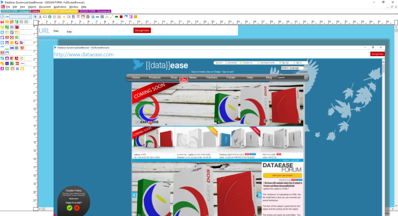Pick the orange diagonal line tool
398x216 pixels.
[112, 17]
